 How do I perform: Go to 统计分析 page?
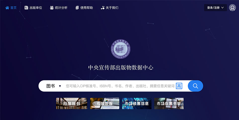pos(59,8)
